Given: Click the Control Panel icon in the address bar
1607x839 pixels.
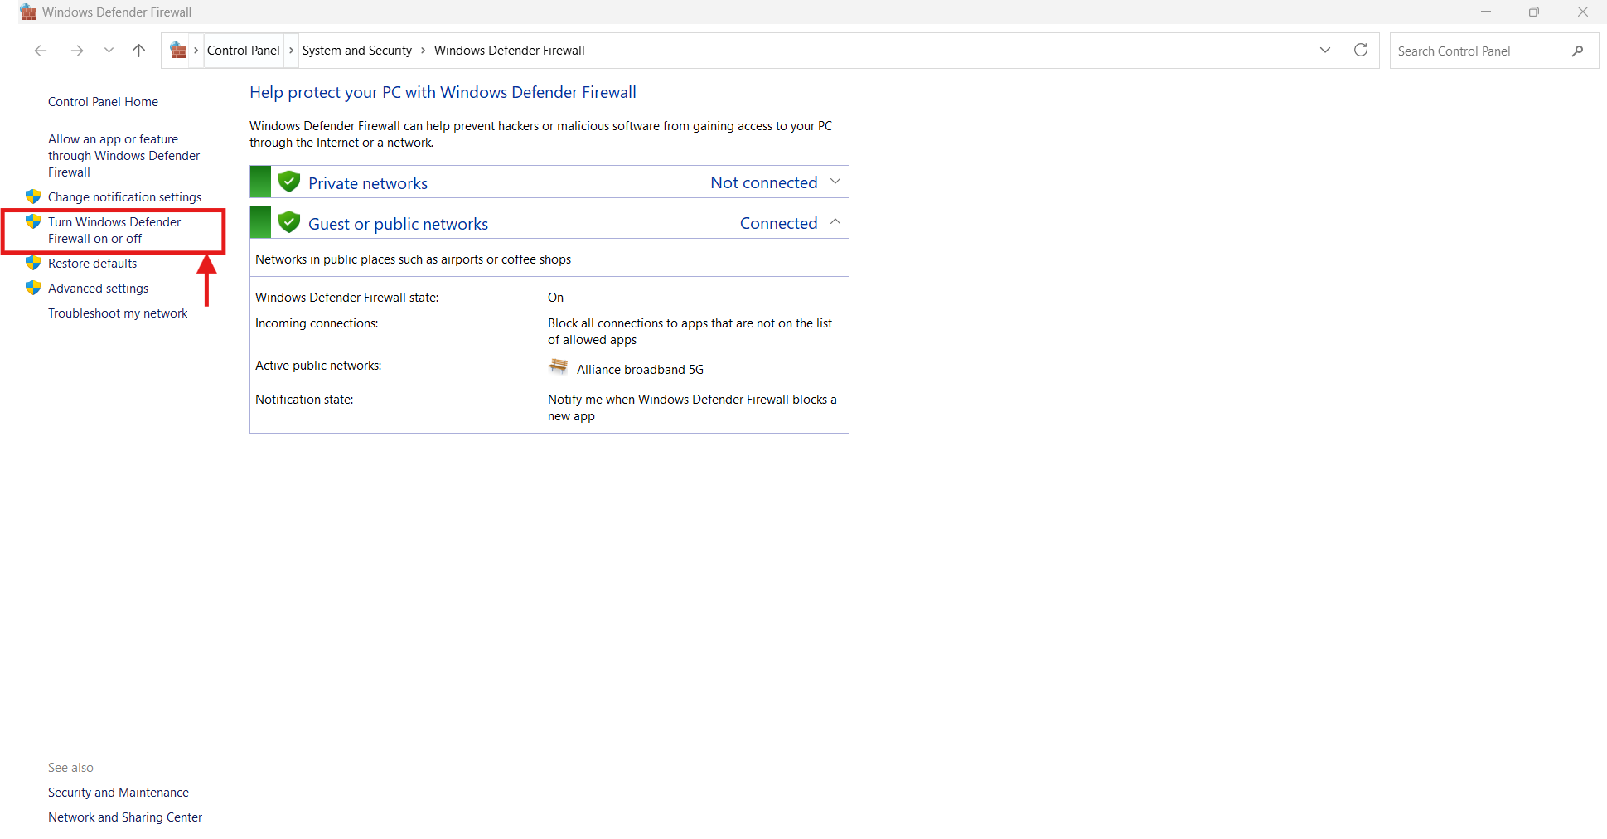Looking at the screenshot, I should pyautogui.click(x=178, y=51).
